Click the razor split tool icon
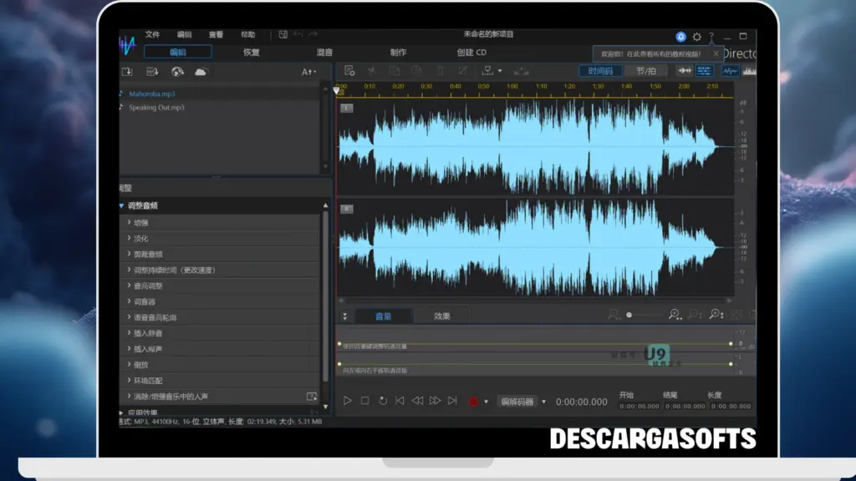Screen dimensions: 856x481 coord(372,71)
